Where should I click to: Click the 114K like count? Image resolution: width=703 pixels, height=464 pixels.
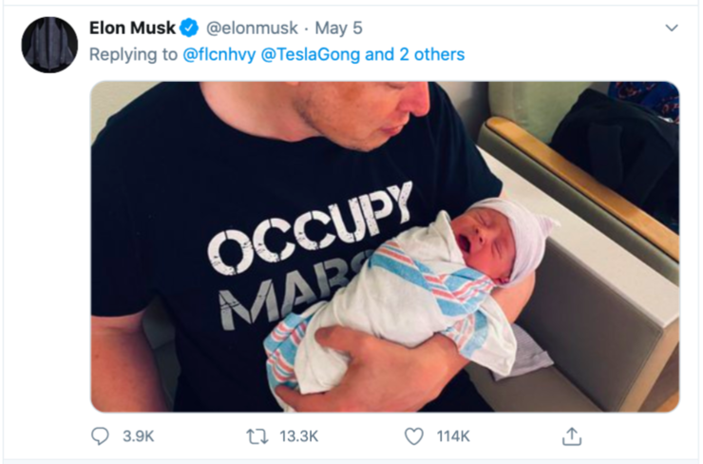[453, 436]
